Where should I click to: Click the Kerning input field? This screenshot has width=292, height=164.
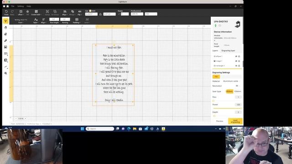pos(65,19)
